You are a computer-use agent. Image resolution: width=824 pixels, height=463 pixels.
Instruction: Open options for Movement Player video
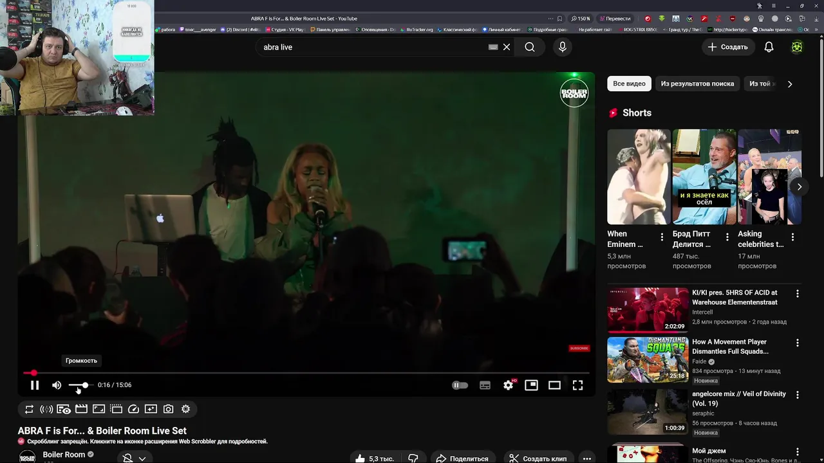tap(797, 343)
